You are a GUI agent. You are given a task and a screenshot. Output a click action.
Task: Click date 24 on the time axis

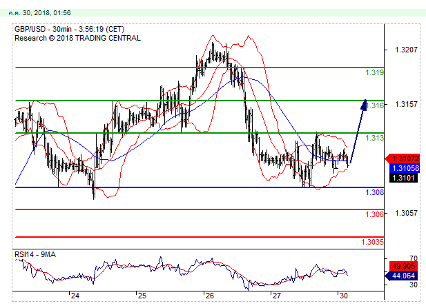(75, 296)
